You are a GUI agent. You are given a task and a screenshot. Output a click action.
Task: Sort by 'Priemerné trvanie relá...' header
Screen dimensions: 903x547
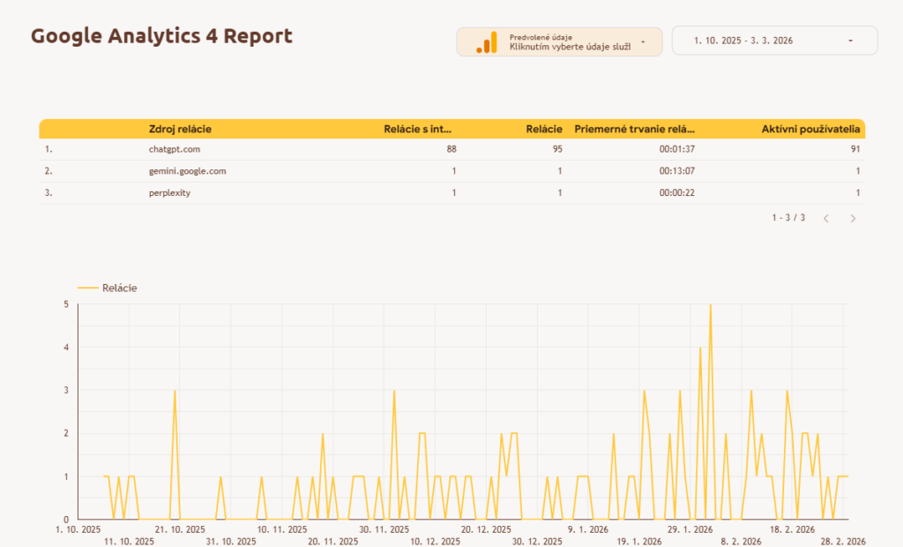(634, 129)
